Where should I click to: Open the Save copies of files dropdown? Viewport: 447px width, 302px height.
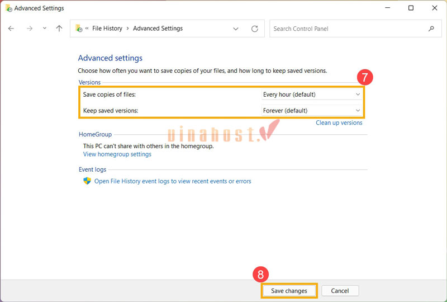(x=312, y=95)
